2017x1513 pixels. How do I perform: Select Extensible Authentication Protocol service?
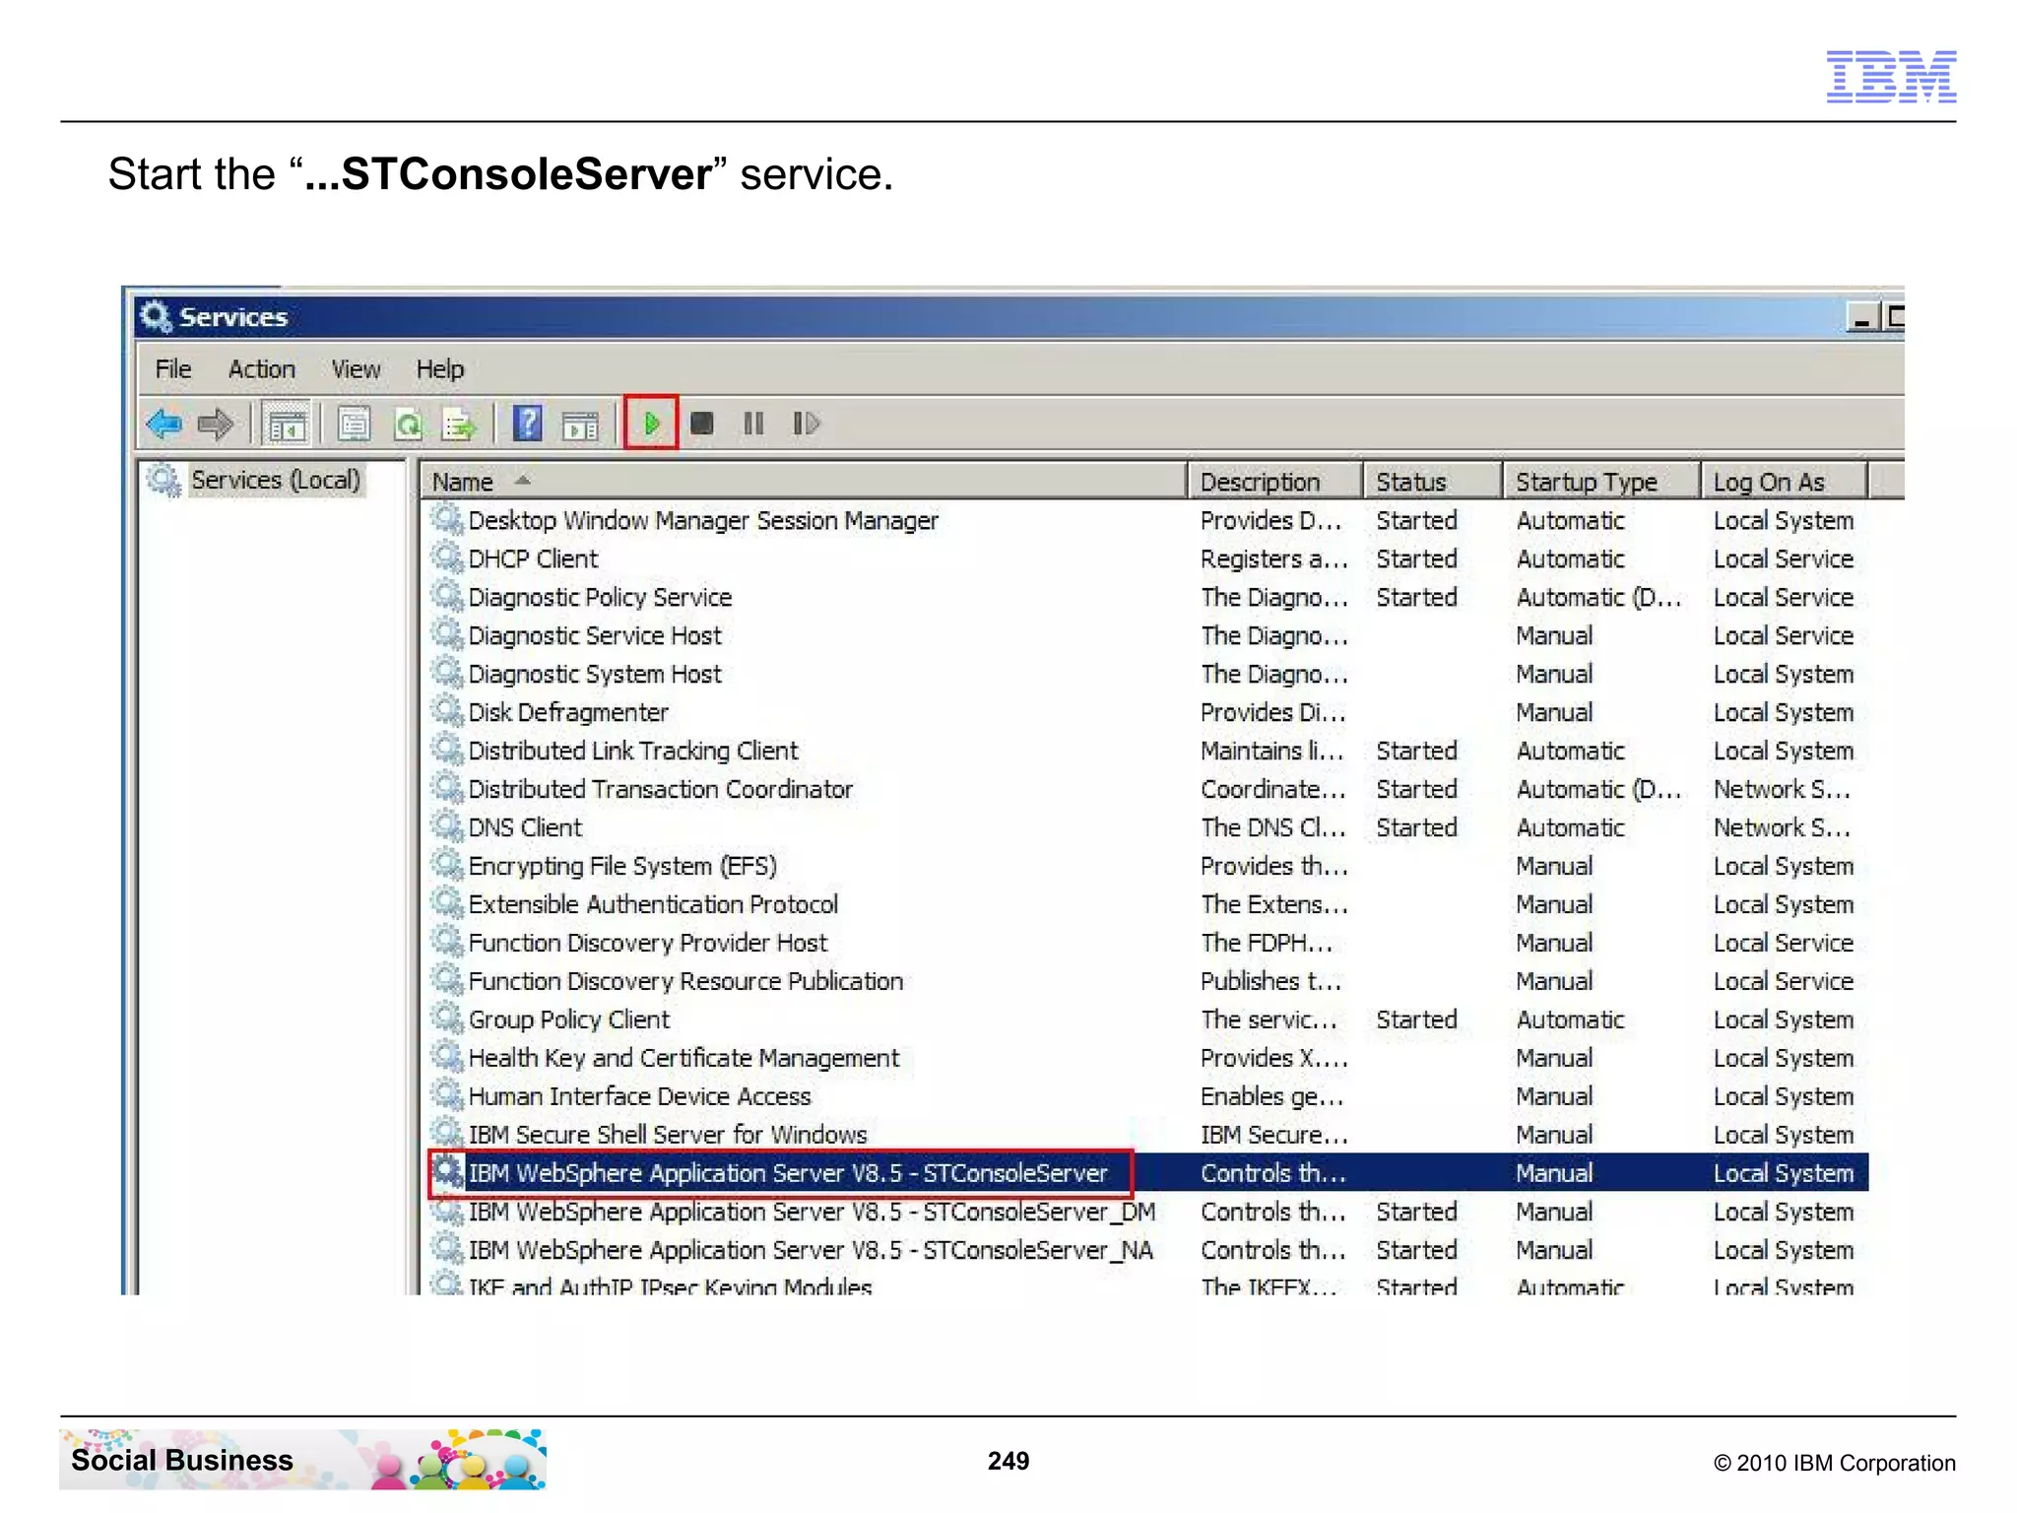point(1147,904)
